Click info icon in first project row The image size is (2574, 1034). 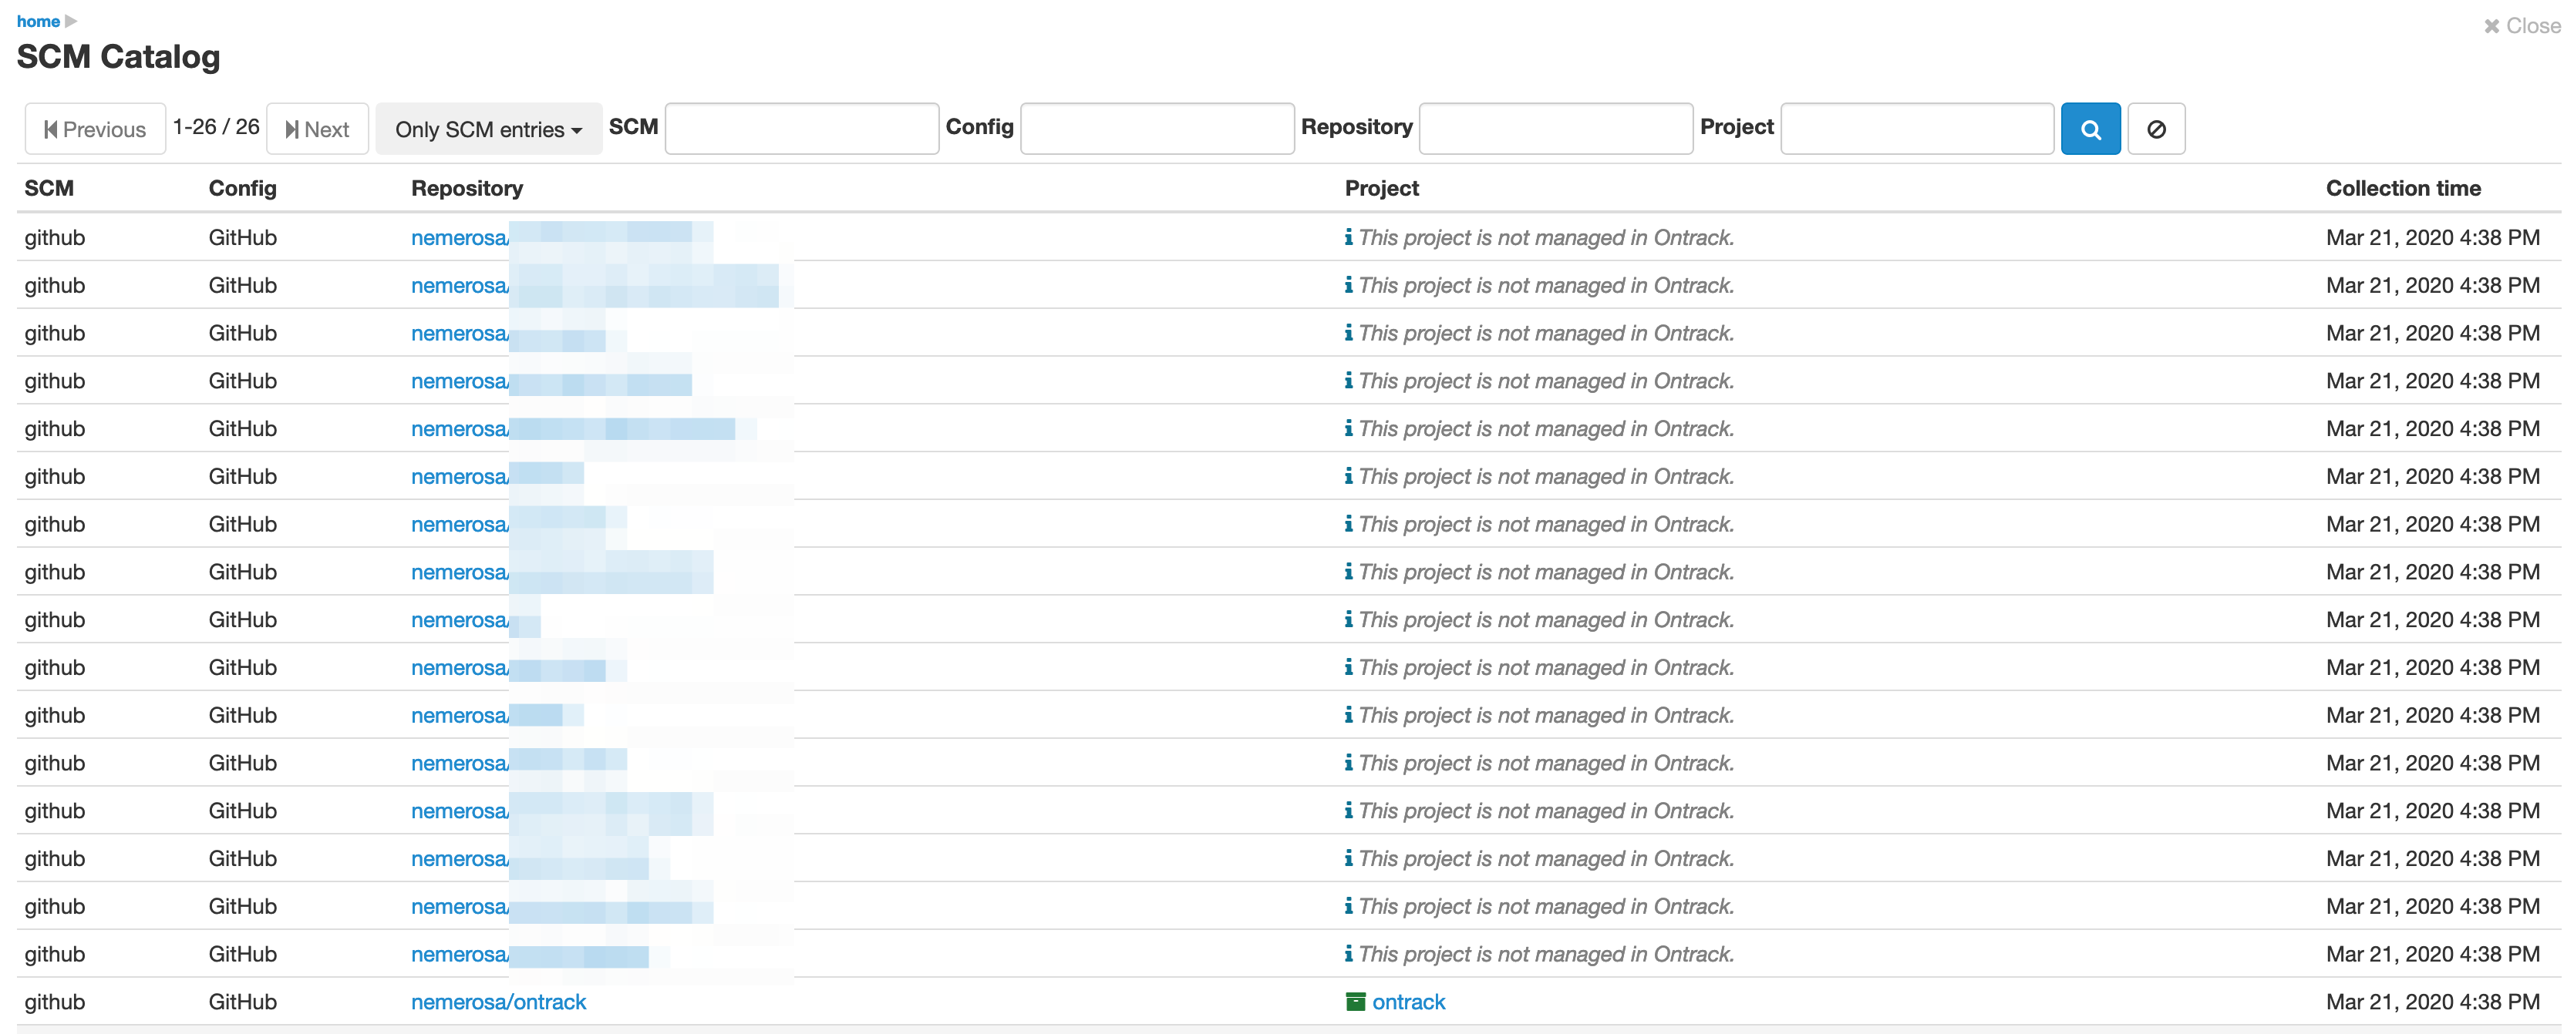point(1348,237)
